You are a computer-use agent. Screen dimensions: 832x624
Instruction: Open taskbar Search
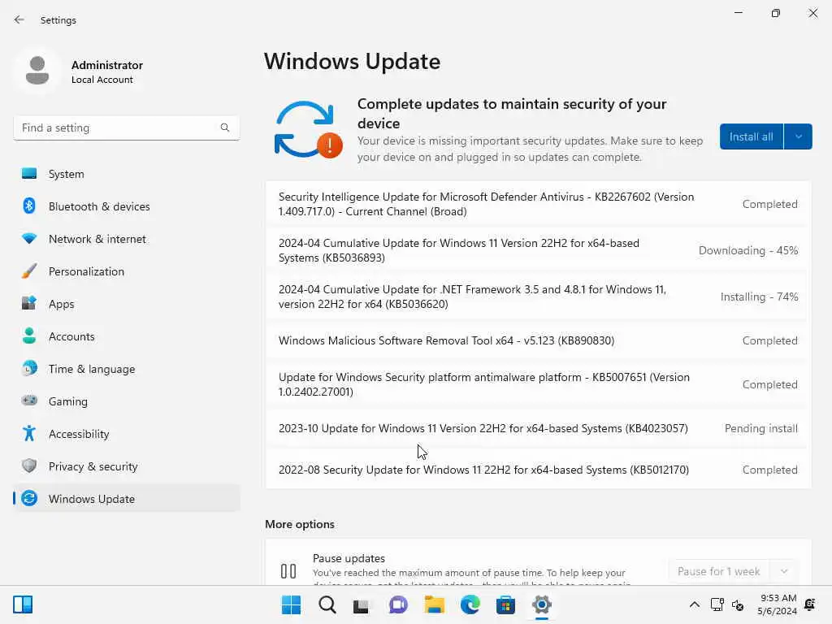327,604
